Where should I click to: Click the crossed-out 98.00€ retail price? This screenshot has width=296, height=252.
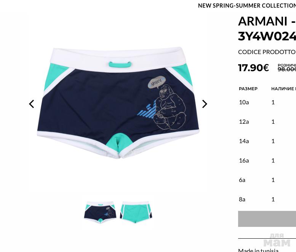pos(287,69)
